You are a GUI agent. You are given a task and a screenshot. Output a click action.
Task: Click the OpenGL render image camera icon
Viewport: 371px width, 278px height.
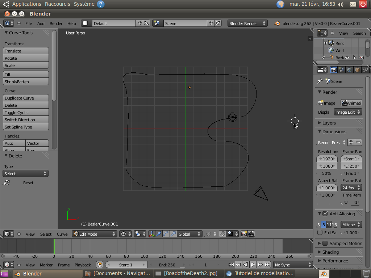point(244,234)
